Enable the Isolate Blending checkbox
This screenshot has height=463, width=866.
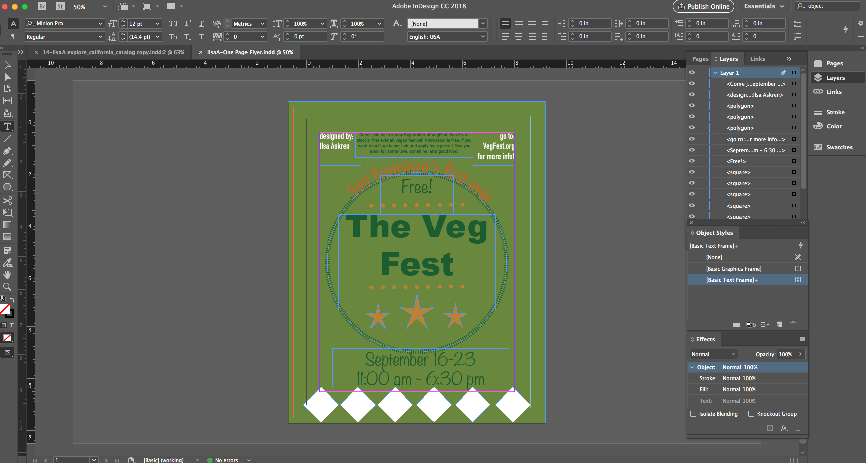[693, 414]
